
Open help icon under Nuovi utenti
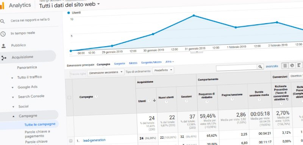click(x=166, y=101)
